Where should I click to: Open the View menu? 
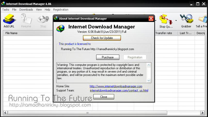point(39,10)
